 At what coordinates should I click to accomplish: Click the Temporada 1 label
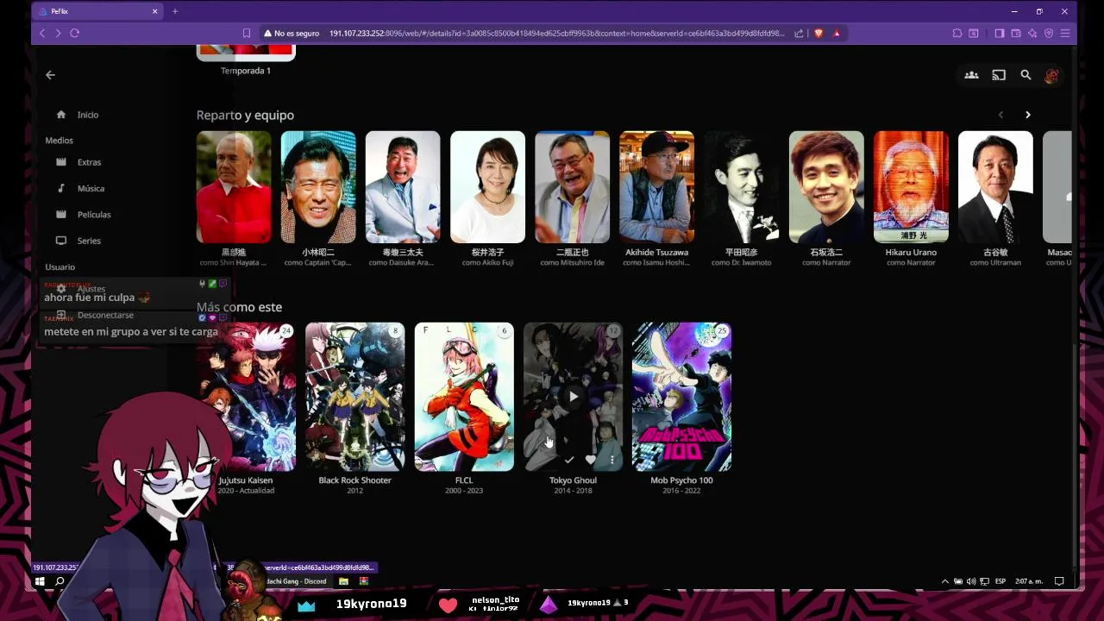[x=246, y=71]
